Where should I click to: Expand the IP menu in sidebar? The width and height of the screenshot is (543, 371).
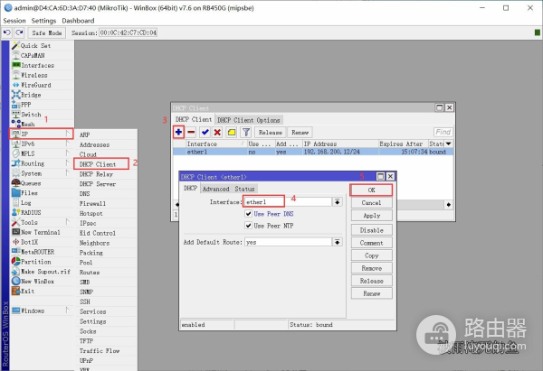coord(42,134)
